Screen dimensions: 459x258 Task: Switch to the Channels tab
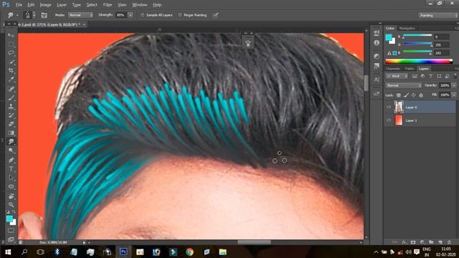(393, 69)
